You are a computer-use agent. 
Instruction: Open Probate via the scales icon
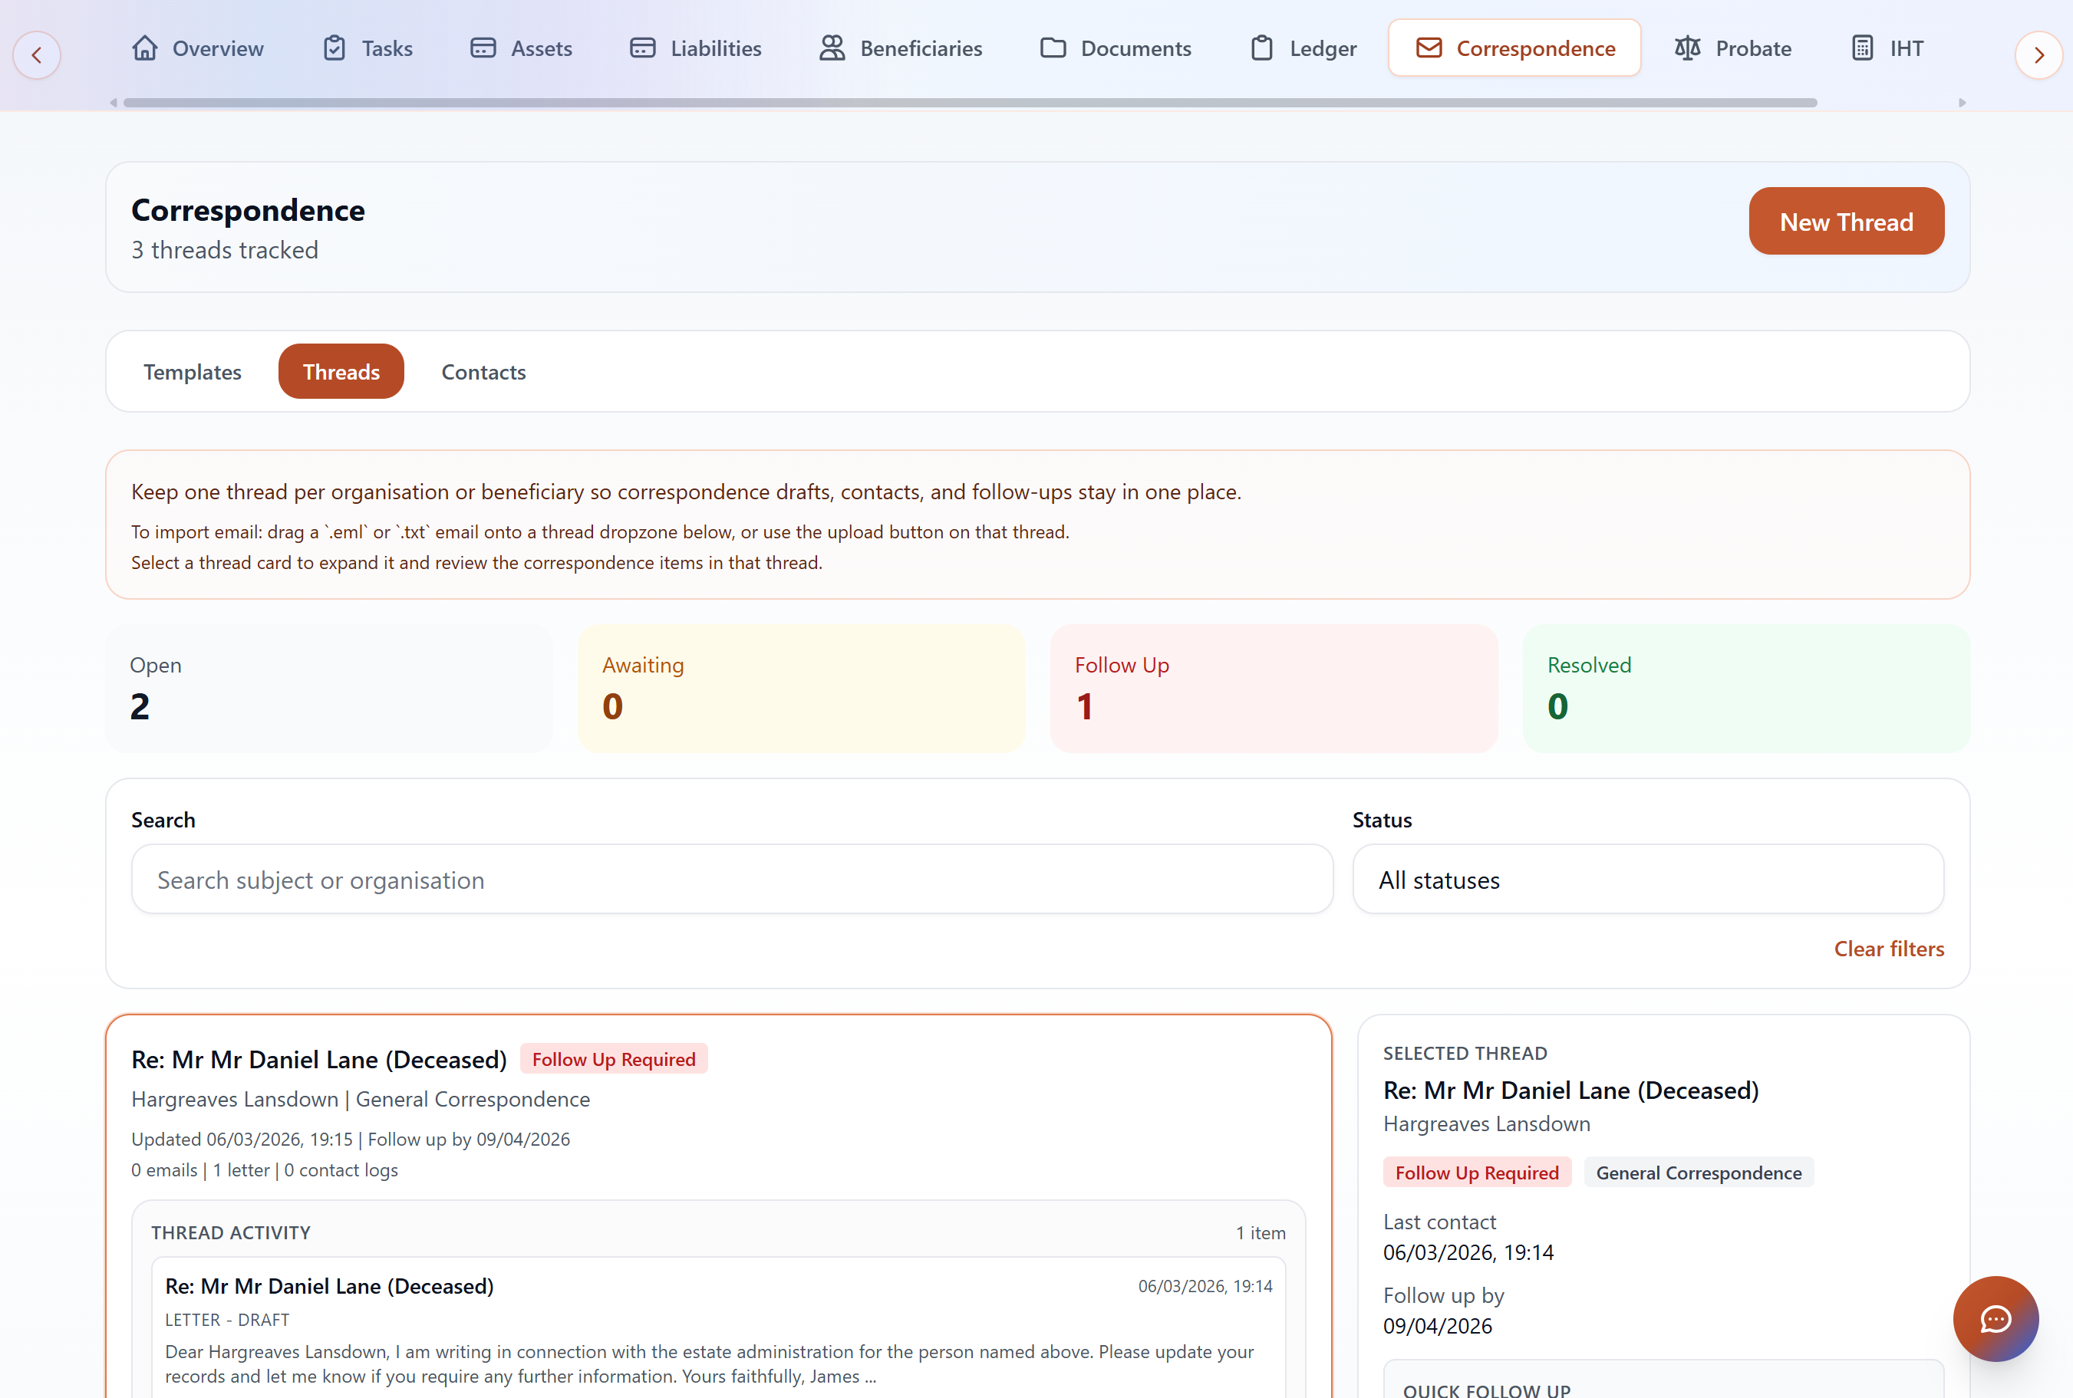click(1687, 48)
